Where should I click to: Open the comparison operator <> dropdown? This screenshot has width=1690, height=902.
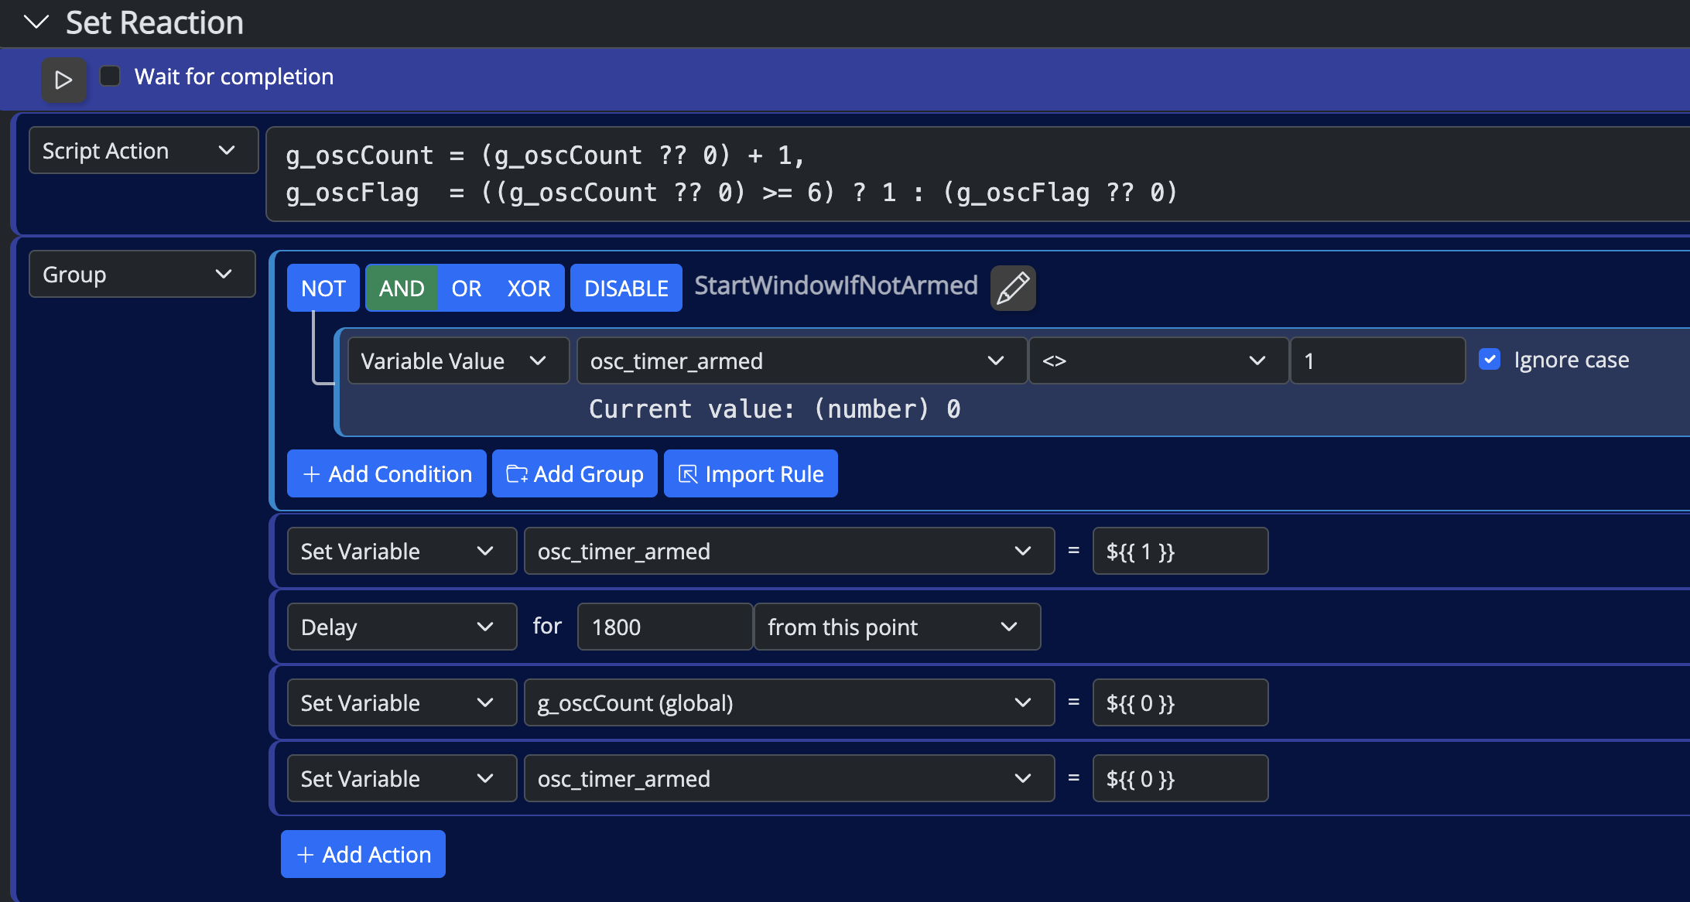tap(1158, 360)
